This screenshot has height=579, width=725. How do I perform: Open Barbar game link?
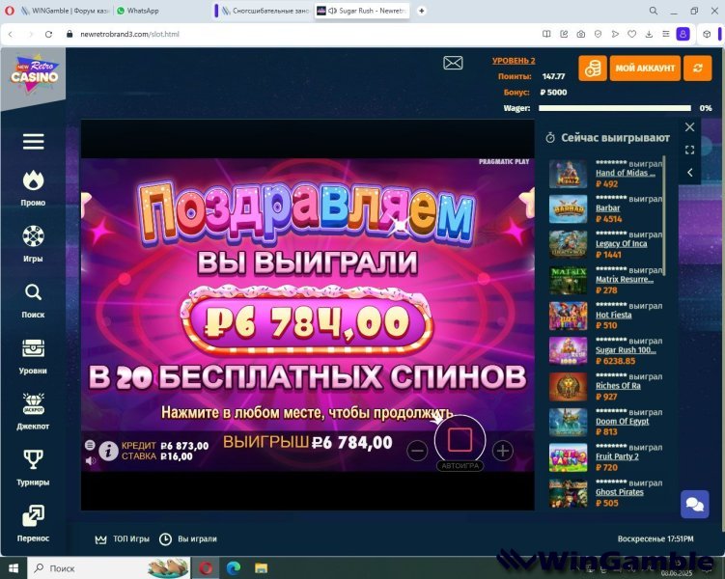pos(607,207)
